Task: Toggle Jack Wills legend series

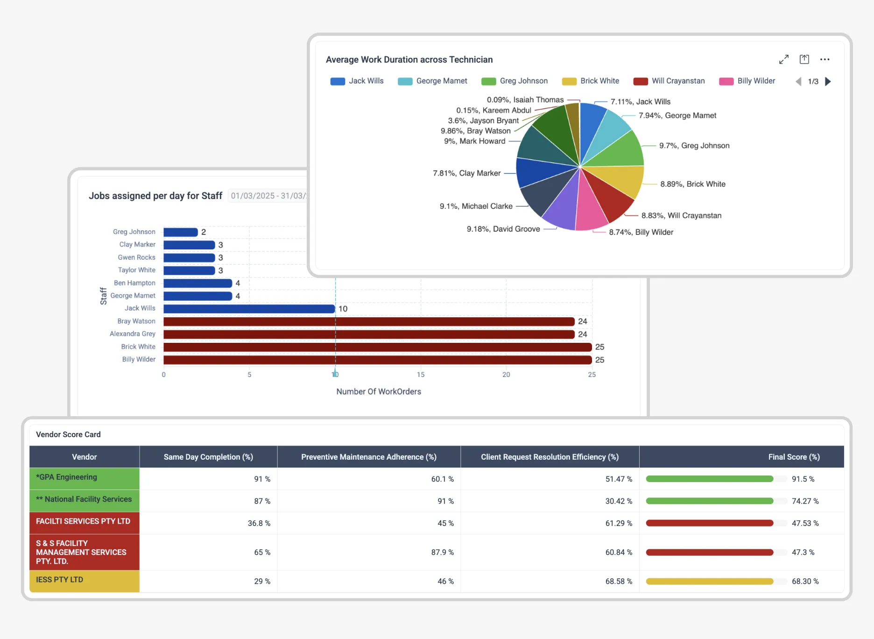Action: pos(357,81)
